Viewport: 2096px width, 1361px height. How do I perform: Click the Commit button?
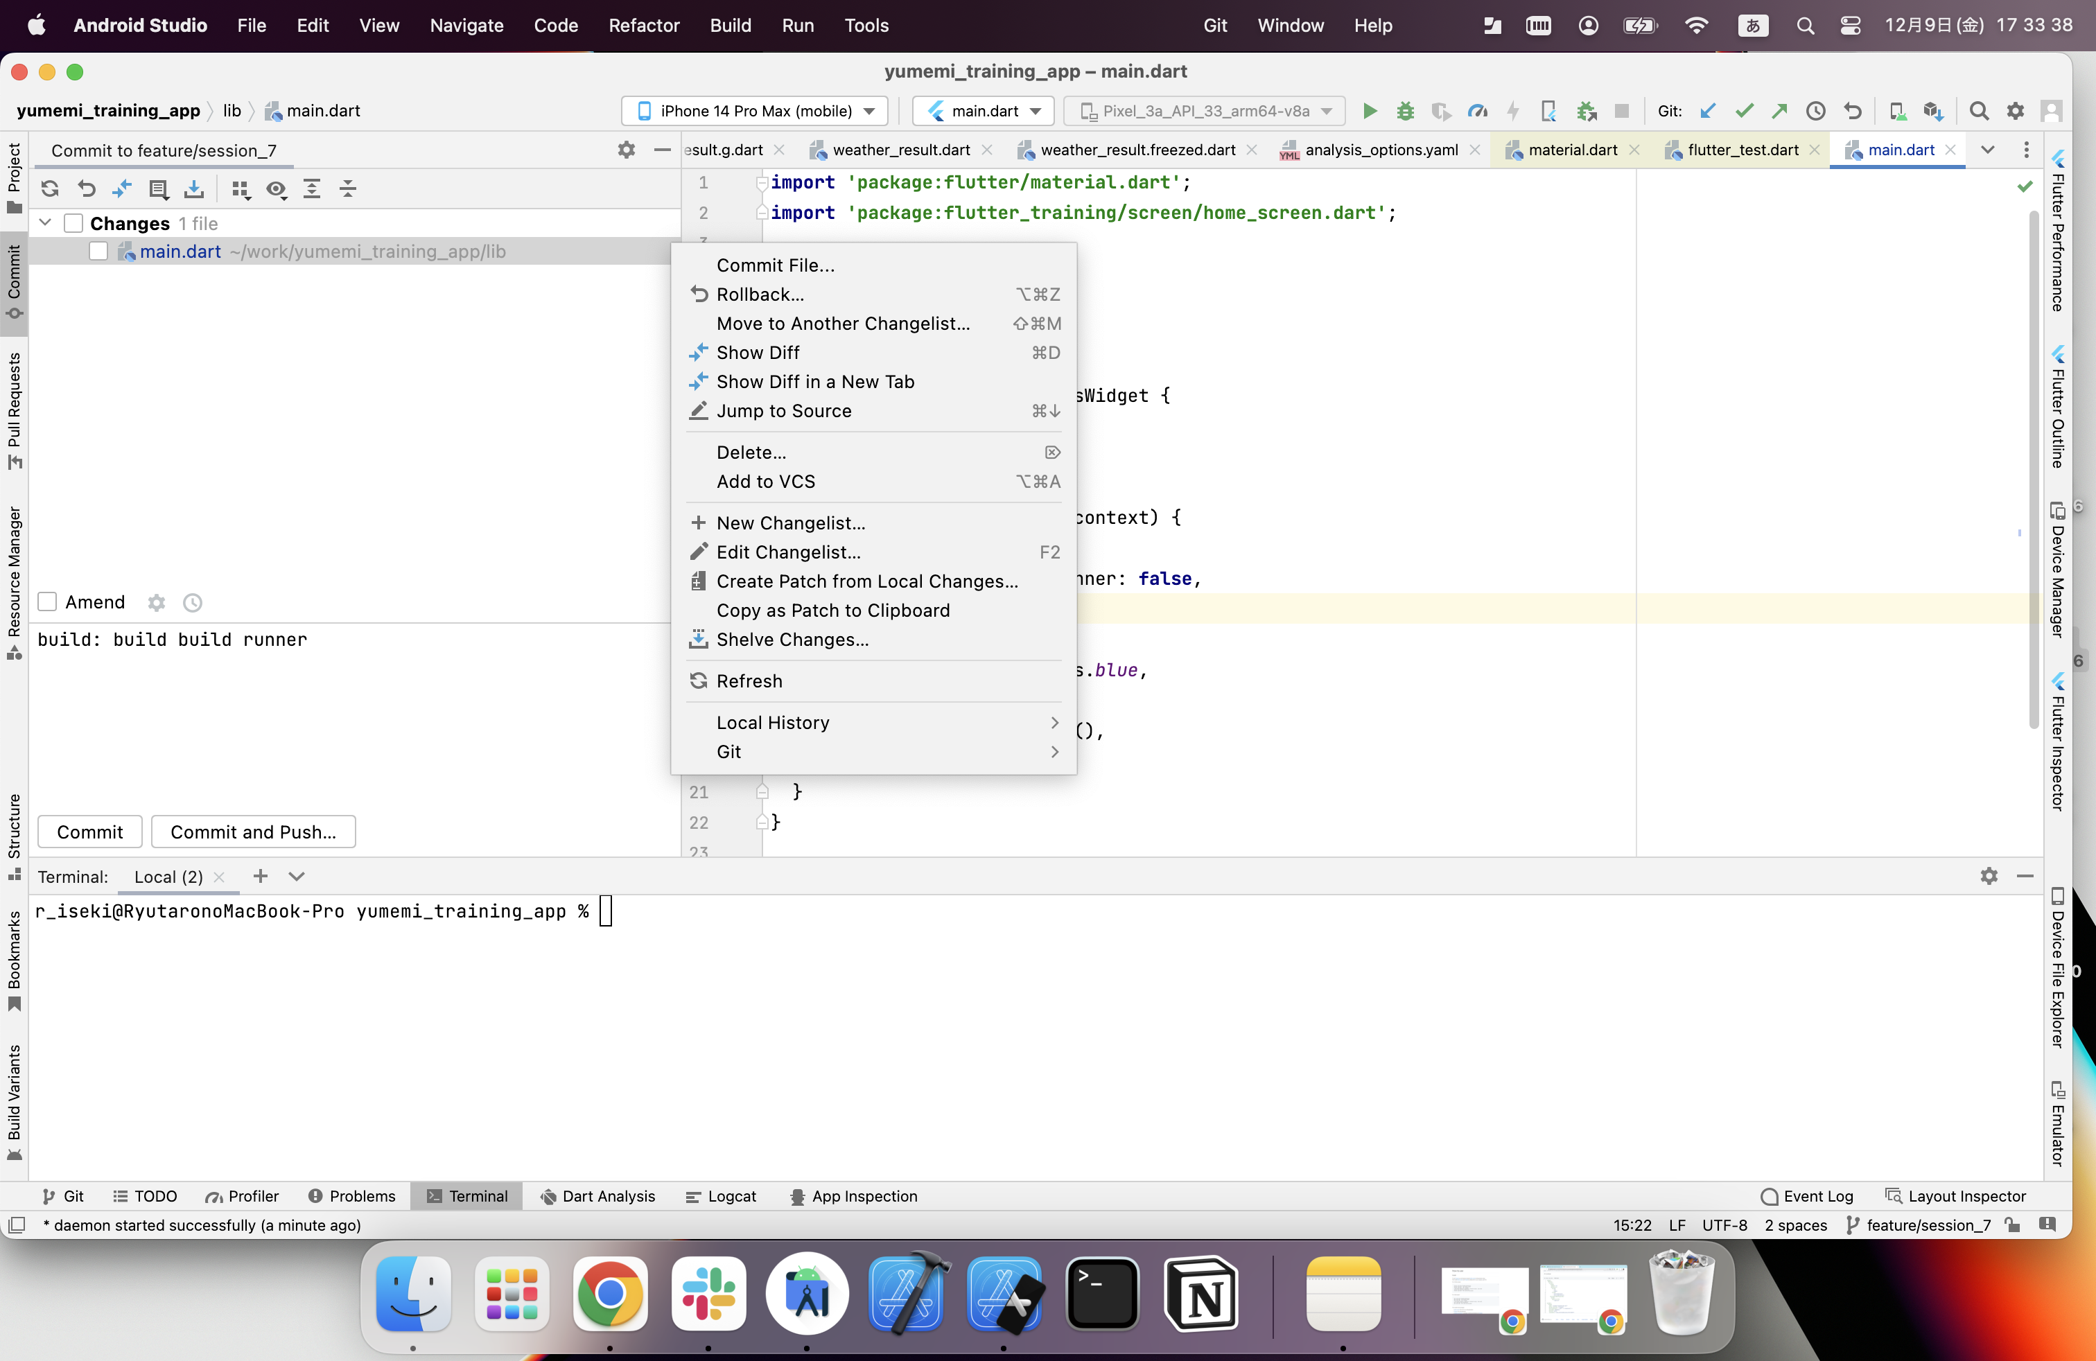[x=90, y=832]
